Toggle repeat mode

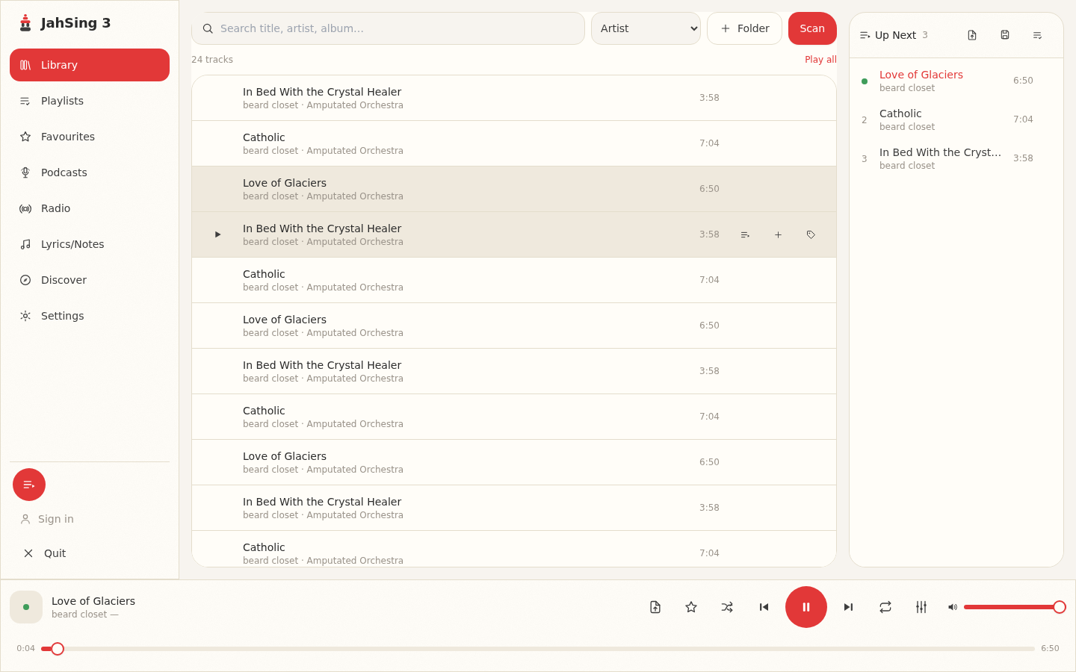click(x=885, y=607)
